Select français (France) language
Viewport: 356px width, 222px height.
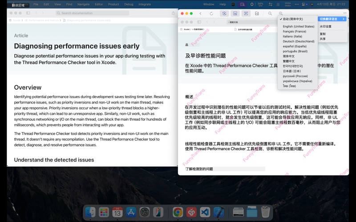coord(294,32)
